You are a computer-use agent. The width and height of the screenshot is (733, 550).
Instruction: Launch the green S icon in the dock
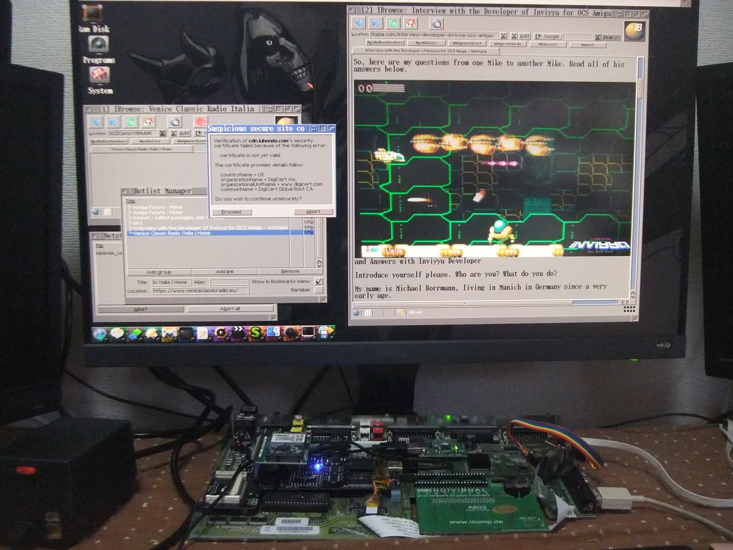(255, 334)
